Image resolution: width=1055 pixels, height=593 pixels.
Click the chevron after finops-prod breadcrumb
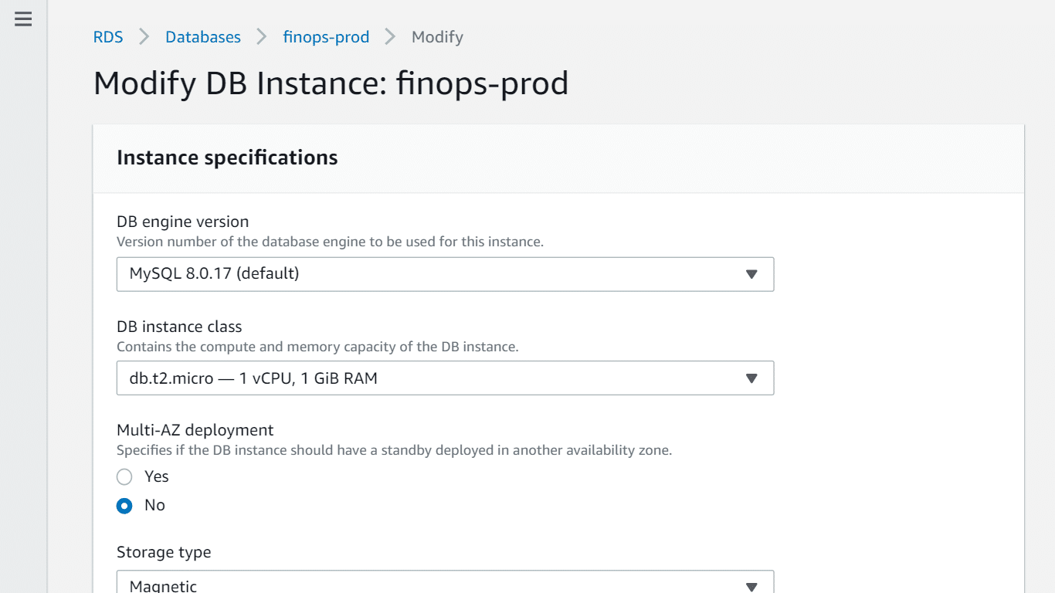point(388,36)
